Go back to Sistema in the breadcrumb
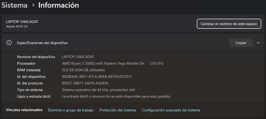The width and height of the screenshot is (266, 119). click(x=14, y=5)
